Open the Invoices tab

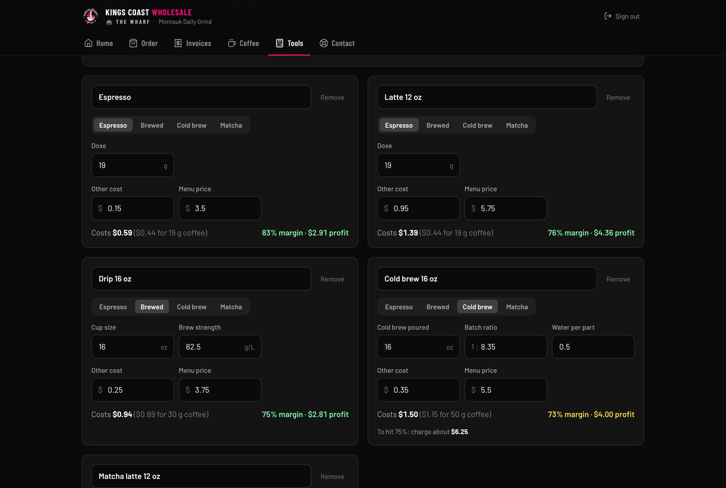point(192,43)
